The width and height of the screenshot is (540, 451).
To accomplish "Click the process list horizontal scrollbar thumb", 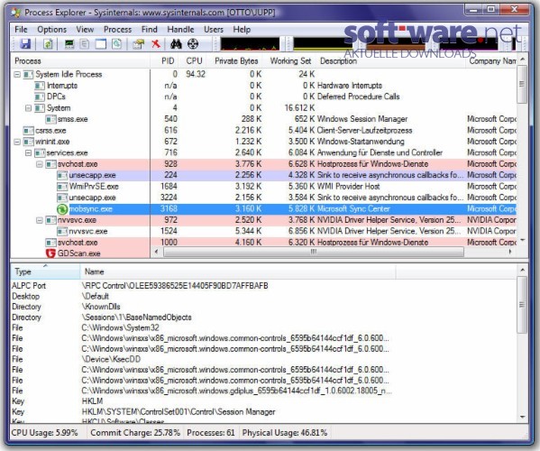I will pyautogui.click(x=314, y=252).
